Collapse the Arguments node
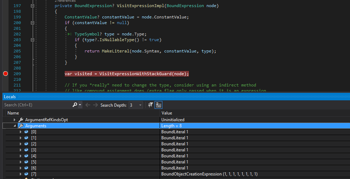The image size is (350, 179). tap(15, 126)
